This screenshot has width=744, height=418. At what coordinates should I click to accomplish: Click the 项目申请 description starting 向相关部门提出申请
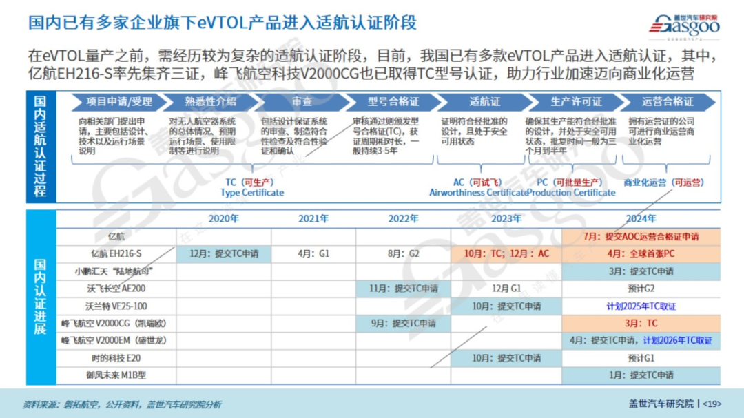click(114, 136)
